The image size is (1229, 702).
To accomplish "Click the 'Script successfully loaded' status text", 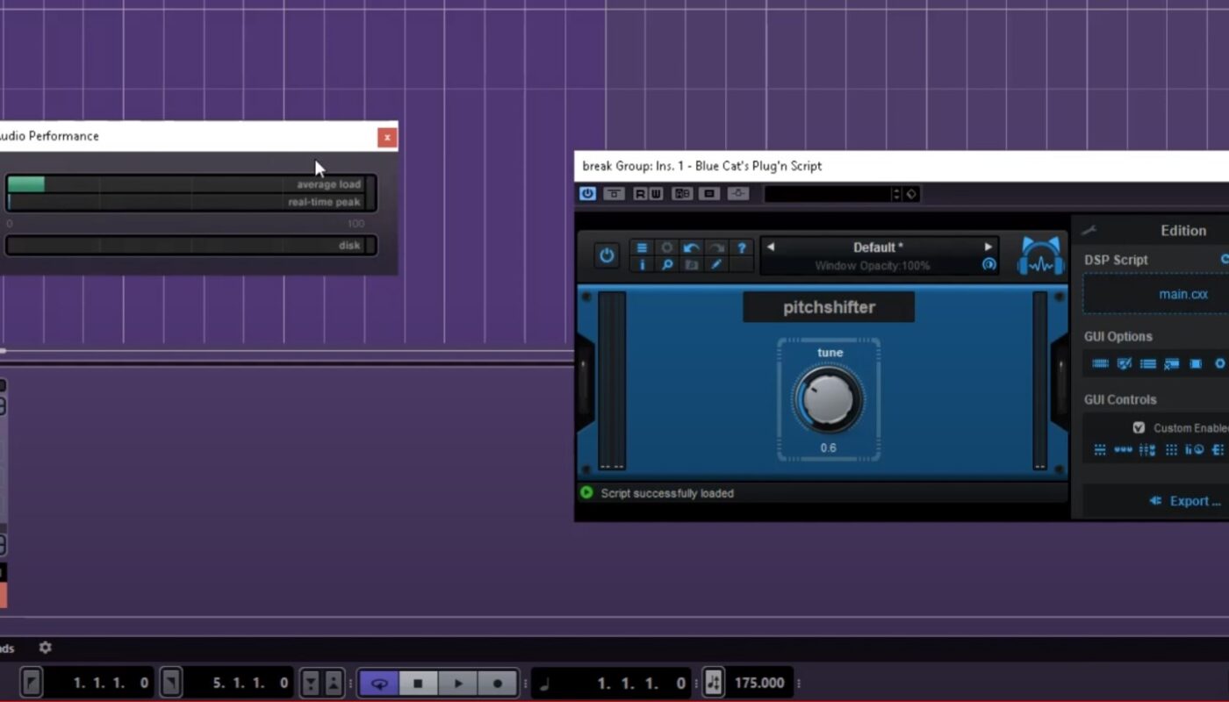I will [x=667, y=493].
